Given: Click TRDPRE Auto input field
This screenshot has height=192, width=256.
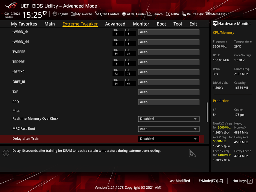Looking at the screenshot, I should [x=169, y=62].
